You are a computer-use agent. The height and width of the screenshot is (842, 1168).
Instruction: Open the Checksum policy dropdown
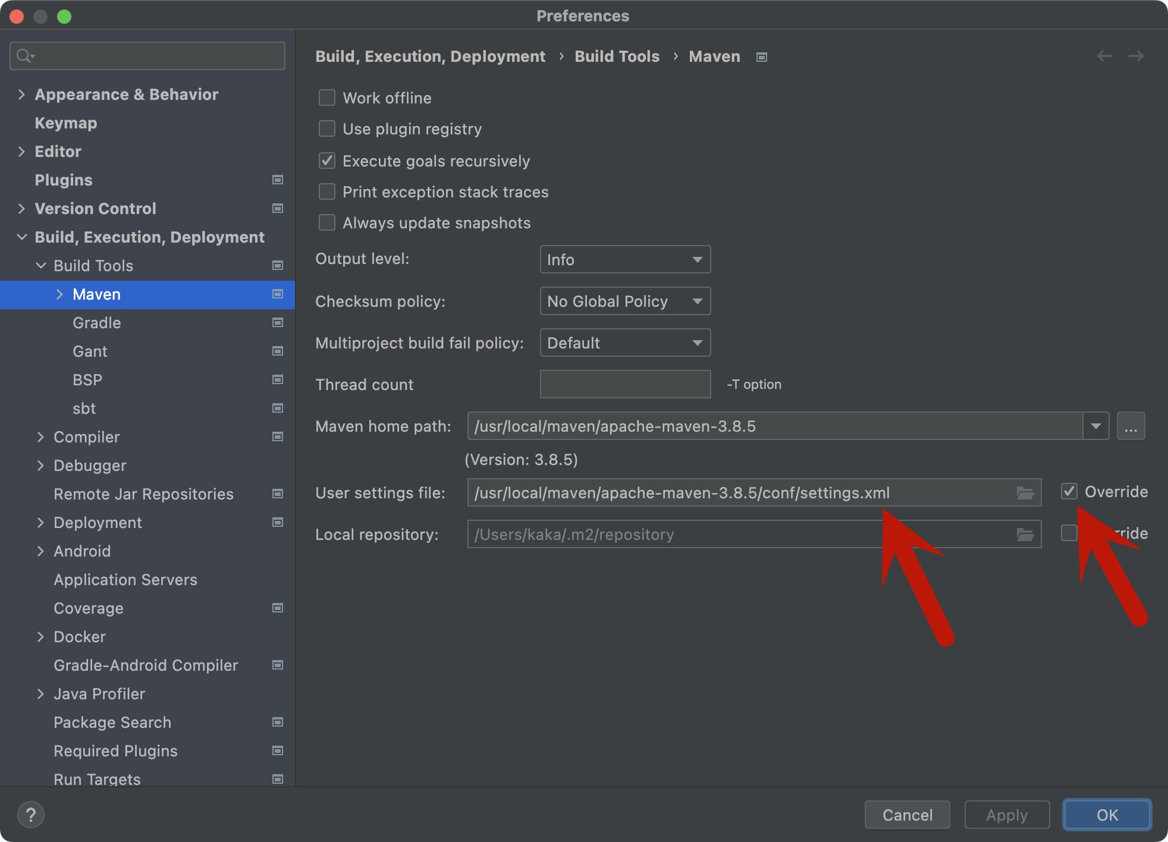tap(624, 301)
